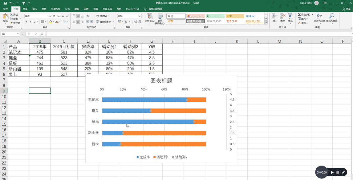The width and height of the screenshot is (353, 180).
Task: Click the borders grid icon
Action: coord(42,22)
